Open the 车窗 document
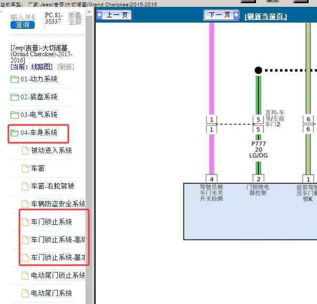 click(x=38, y=168)
